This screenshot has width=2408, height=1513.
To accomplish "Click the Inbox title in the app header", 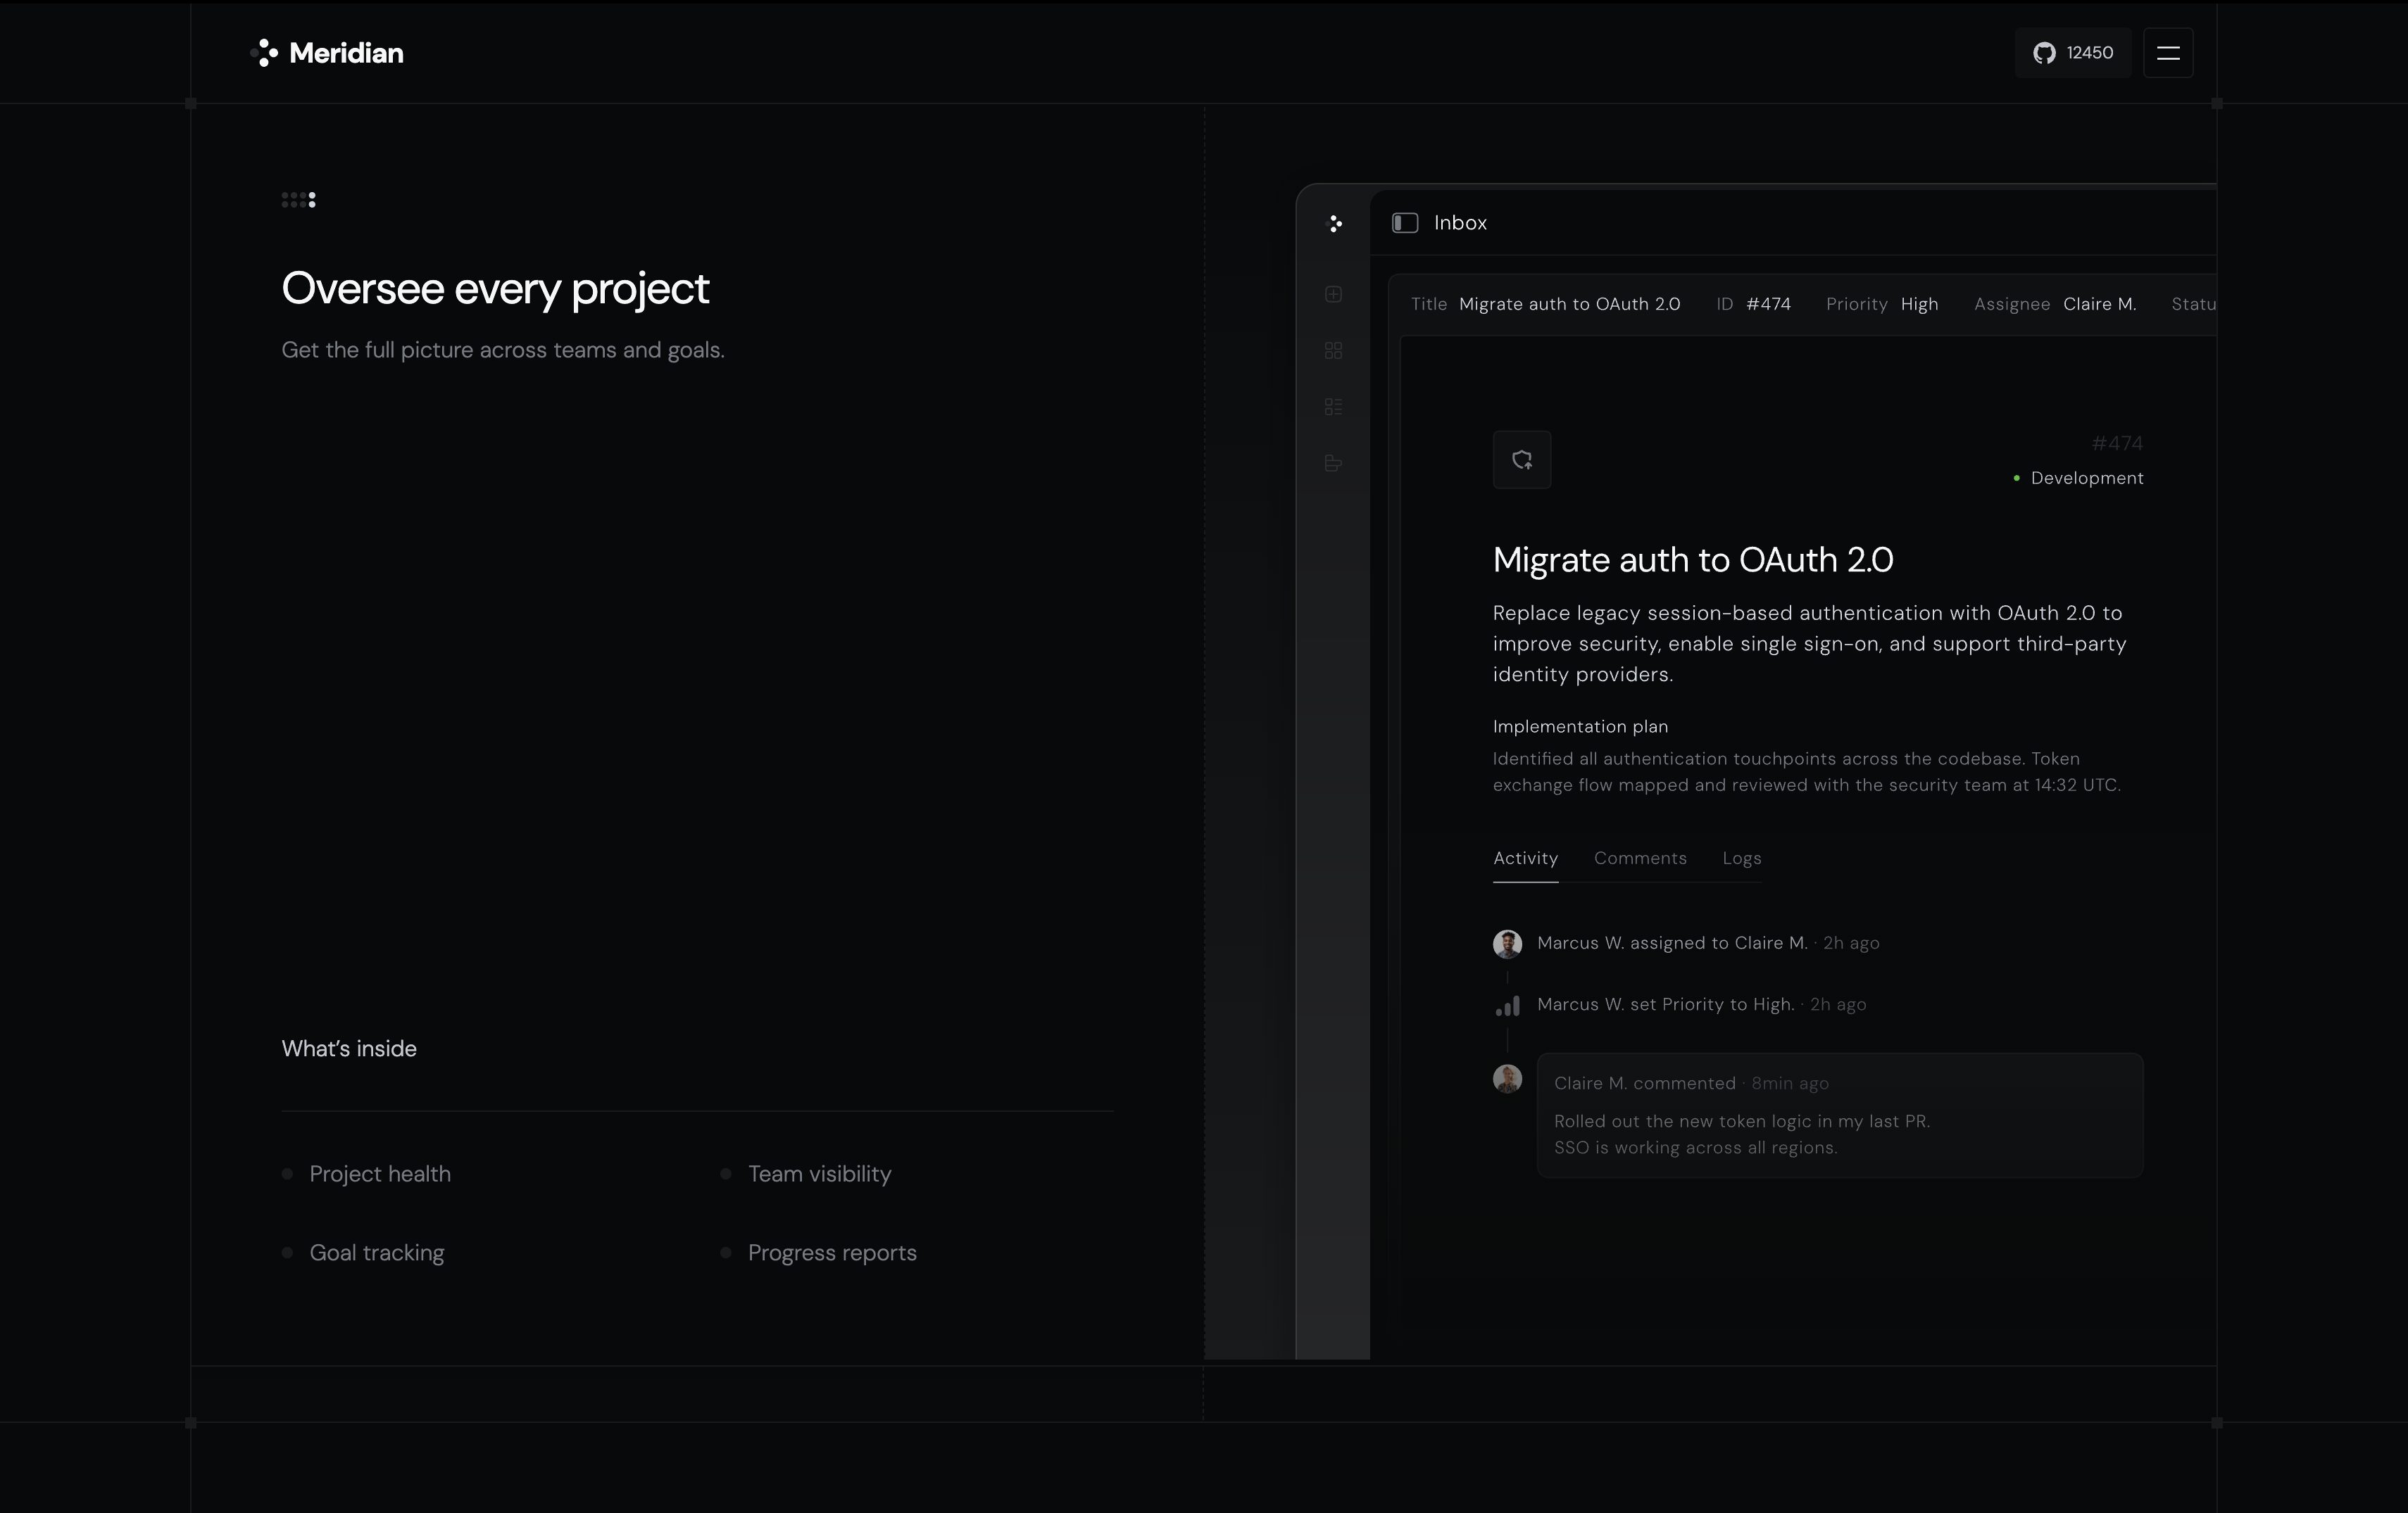I will coord(1460,223).
